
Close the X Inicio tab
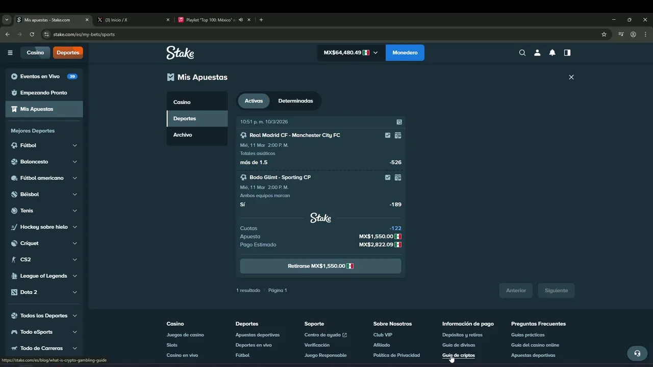(168, 20)
